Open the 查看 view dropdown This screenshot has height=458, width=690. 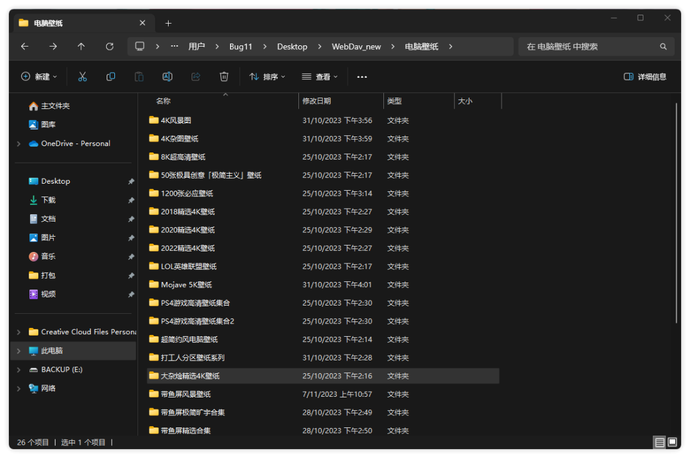[x=319, y=77]
